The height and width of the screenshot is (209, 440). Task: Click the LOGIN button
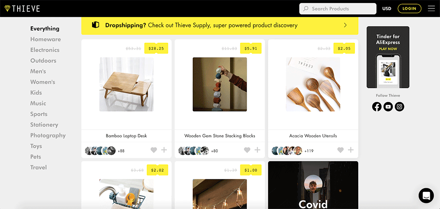coord(409,8)
